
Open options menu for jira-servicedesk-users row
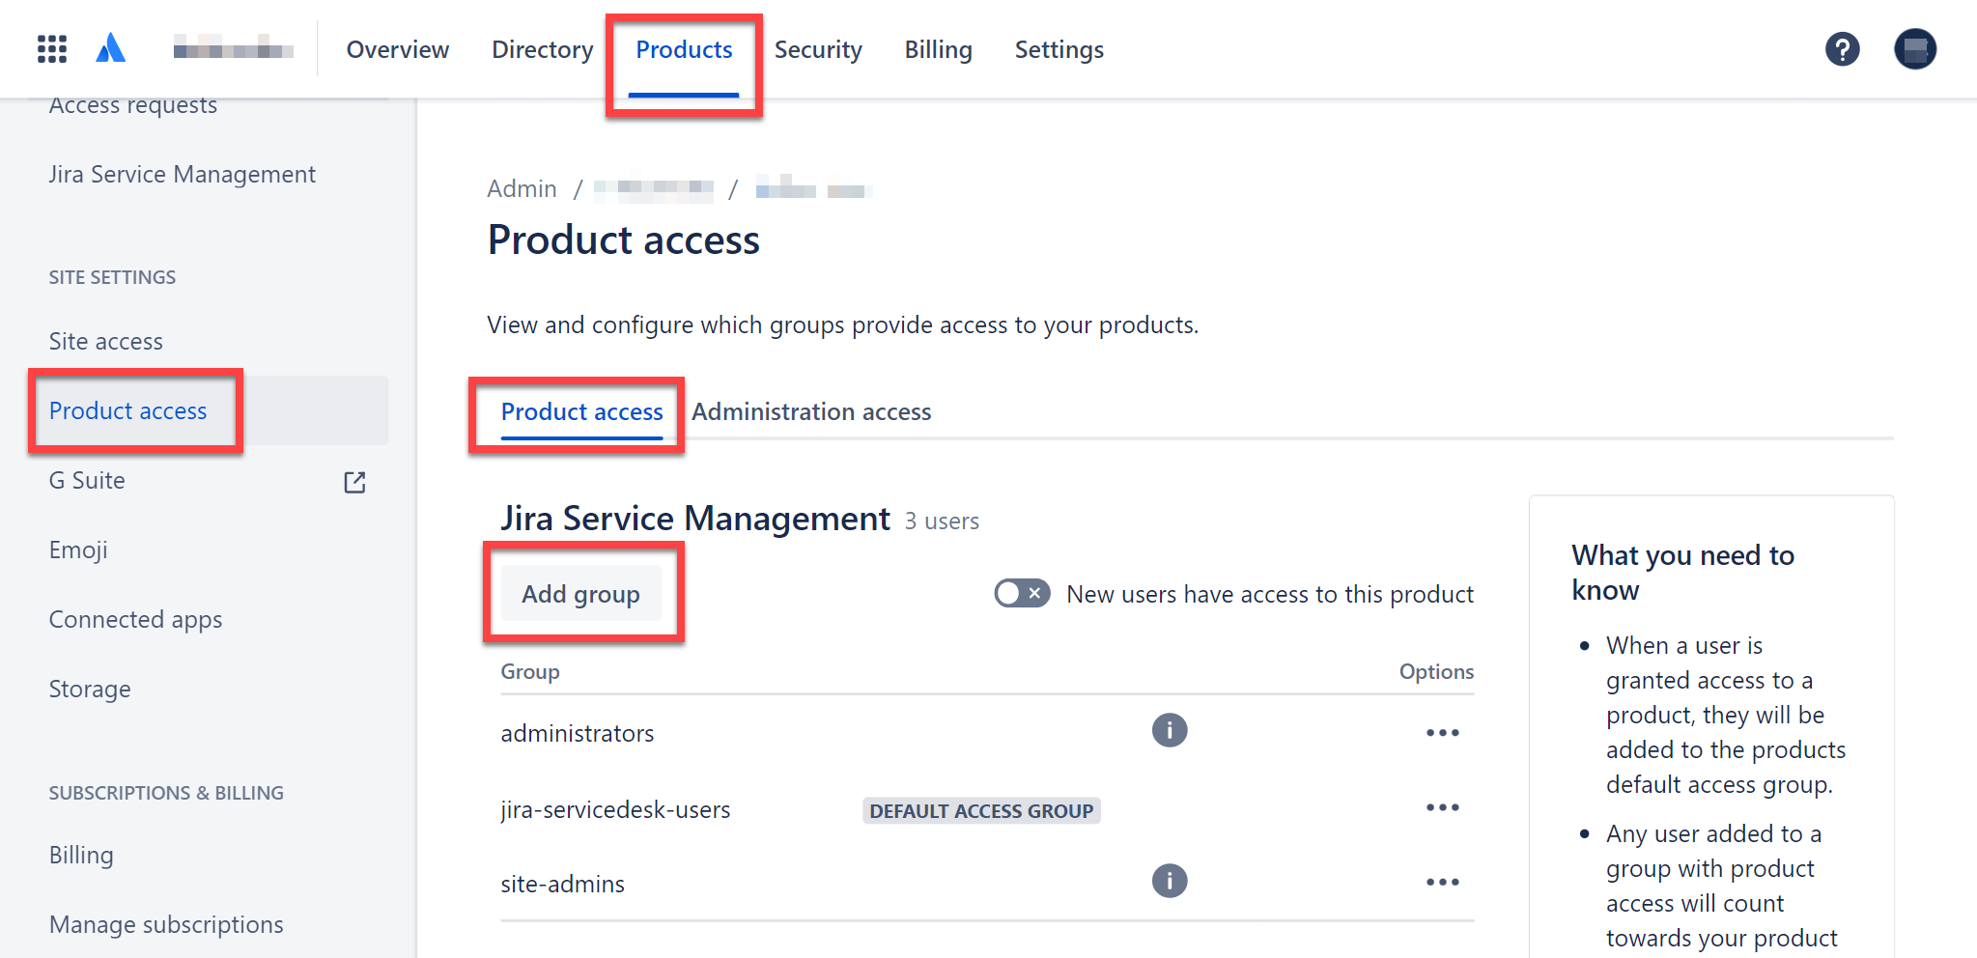1442,807
